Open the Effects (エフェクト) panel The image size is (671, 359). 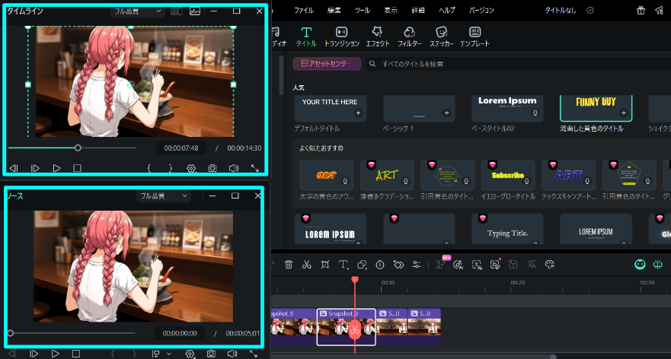[377, 36]
